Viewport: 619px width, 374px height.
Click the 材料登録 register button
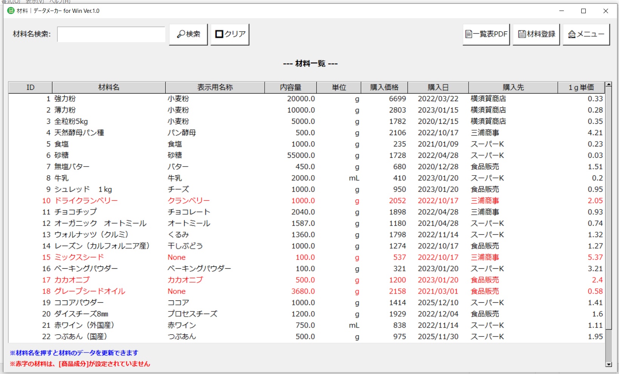click(536, 34)
